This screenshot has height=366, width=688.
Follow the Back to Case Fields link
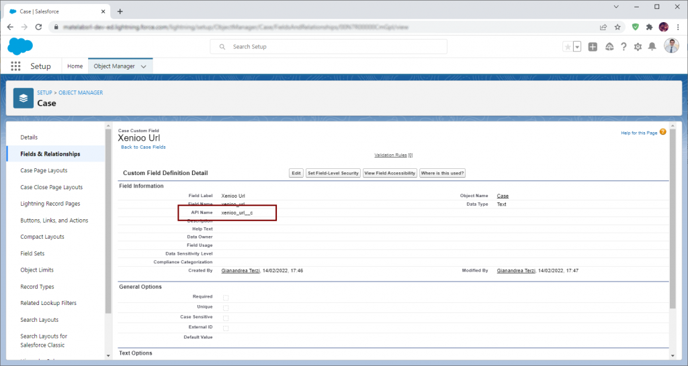(143, 147)
